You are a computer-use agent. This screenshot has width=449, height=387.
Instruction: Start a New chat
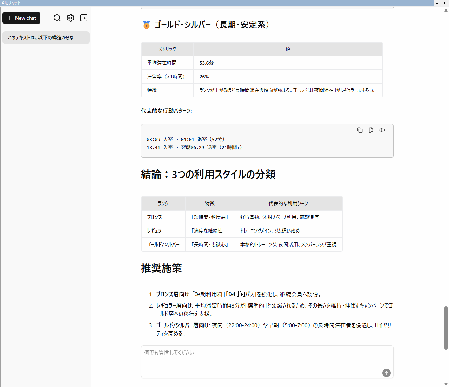click(x=21, y=18)
